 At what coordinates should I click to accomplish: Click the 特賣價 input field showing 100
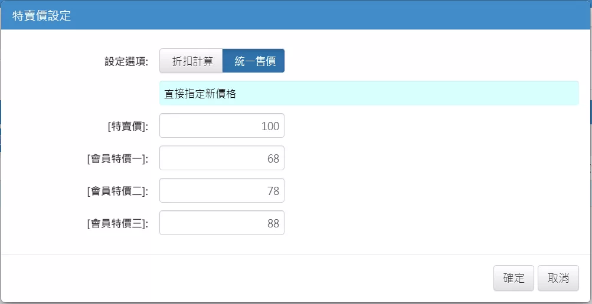pos(221,126)
